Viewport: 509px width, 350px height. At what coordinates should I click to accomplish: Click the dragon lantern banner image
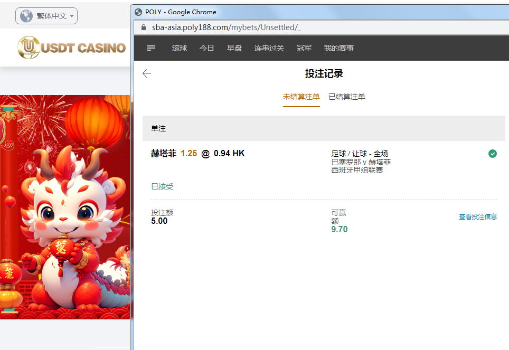[x=65, y=207]
